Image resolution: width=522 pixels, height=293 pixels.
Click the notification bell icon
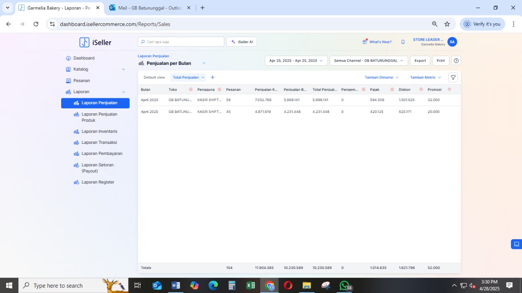pos(403,42)
